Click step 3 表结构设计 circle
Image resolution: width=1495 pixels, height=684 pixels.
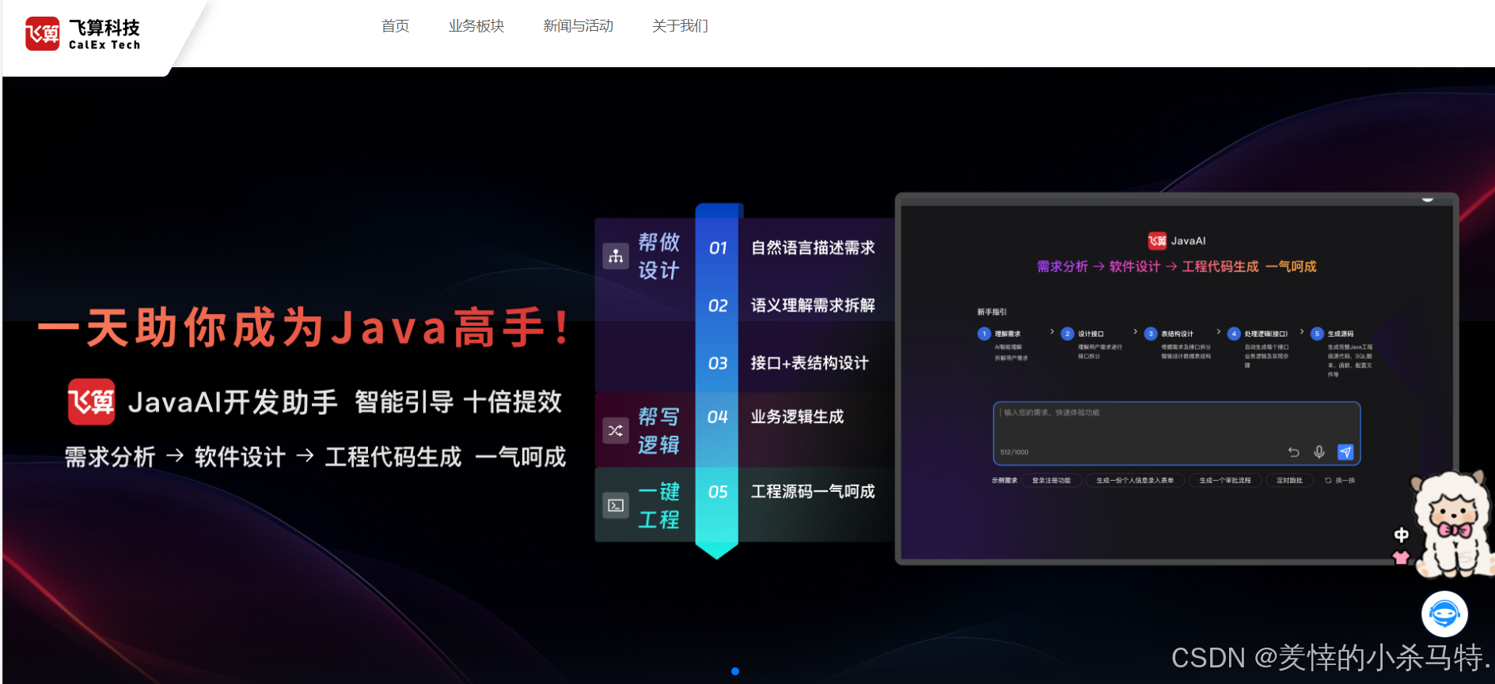click(1151, 334)
